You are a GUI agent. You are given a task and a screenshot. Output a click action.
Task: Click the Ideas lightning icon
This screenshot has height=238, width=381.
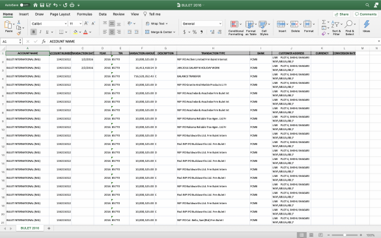coord(367,24)
